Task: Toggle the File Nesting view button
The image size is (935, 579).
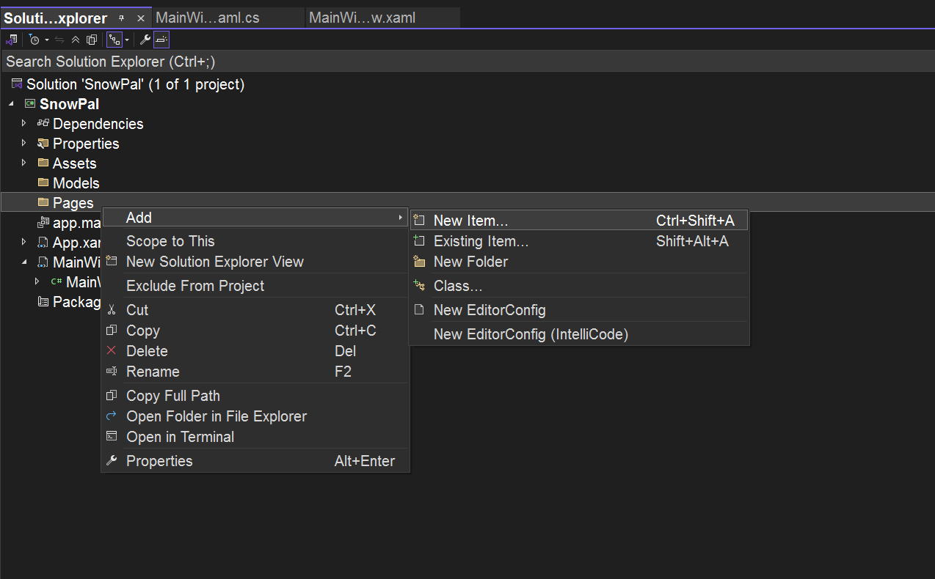Action: click(x=114, y=40)
